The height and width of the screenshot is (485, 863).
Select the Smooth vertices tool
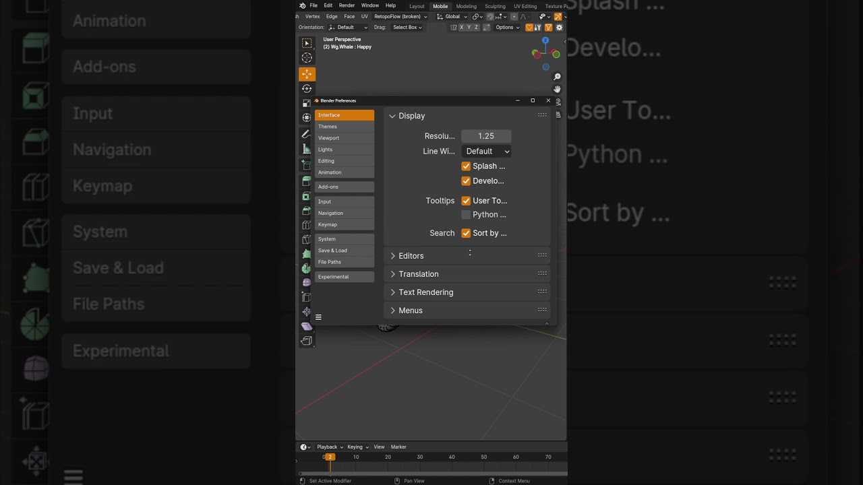pyautogui.click(x=305, y=282)
